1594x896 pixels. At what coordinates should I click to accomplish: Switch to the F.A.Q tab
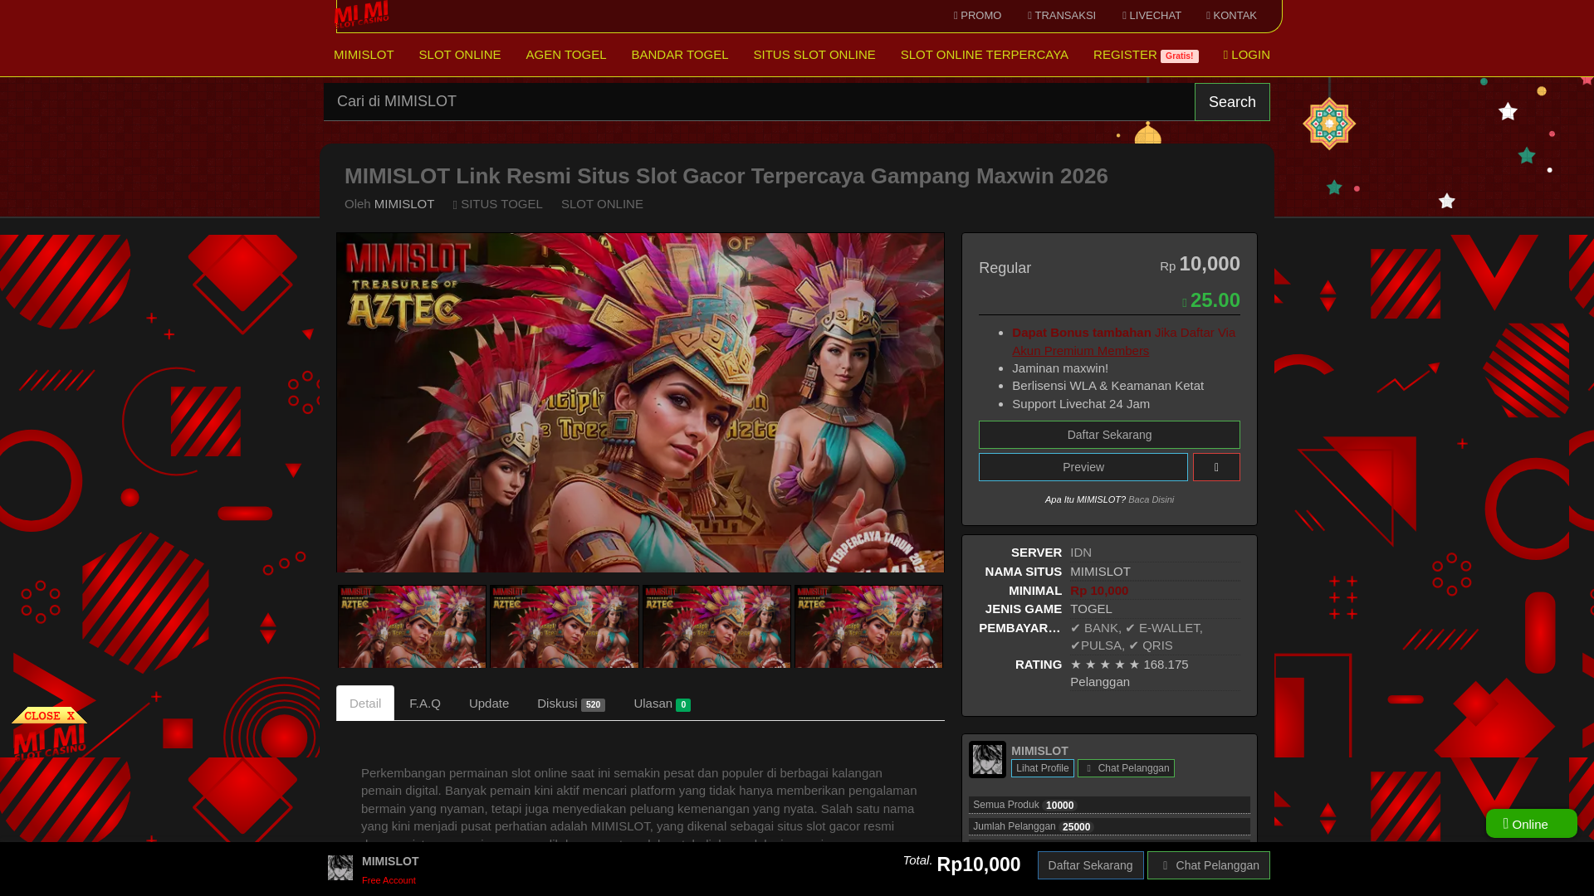425,704
